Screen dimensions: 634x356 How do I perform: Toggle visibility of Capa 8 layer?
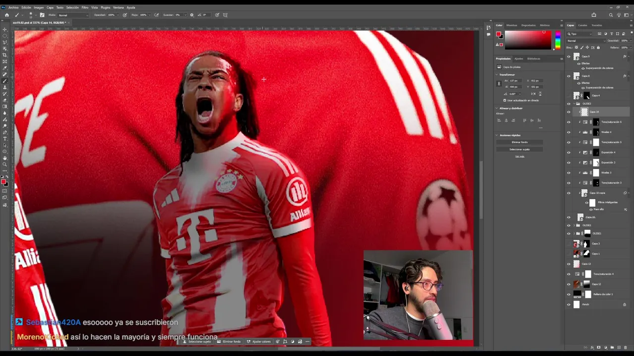[x=569, y=76]
